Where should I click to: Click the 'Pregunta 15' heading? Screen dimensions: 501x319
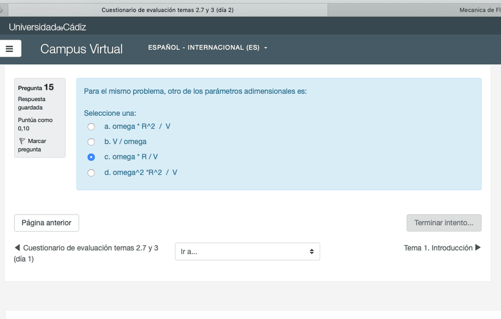(36, 87)
